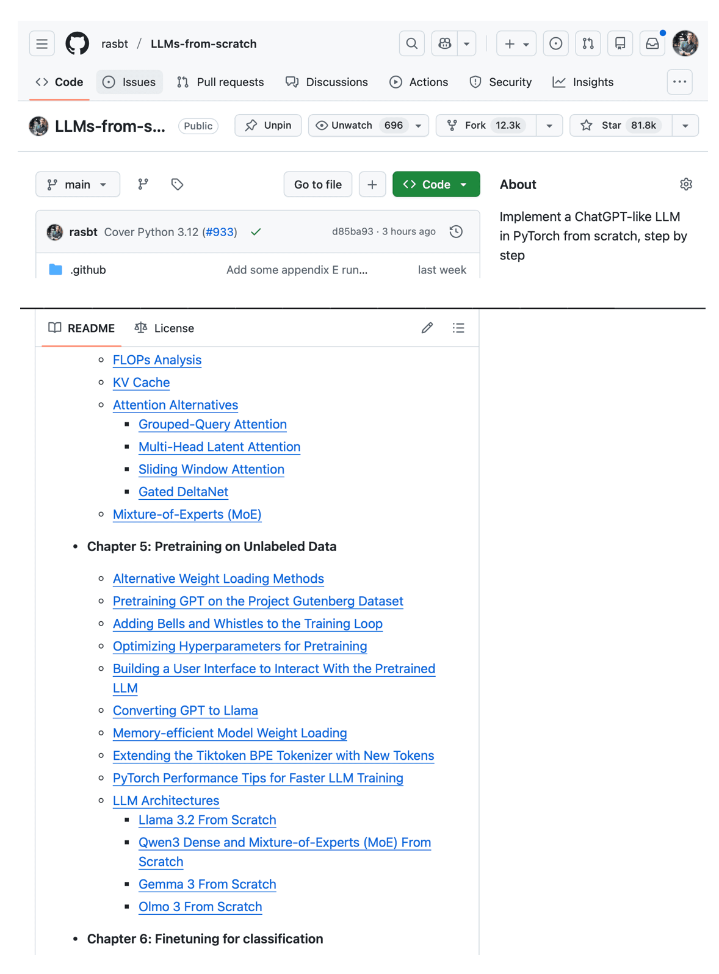Open the search magnifier icon
The height and width of the screenshot is (974, 719).
click(x=412, y=44)
